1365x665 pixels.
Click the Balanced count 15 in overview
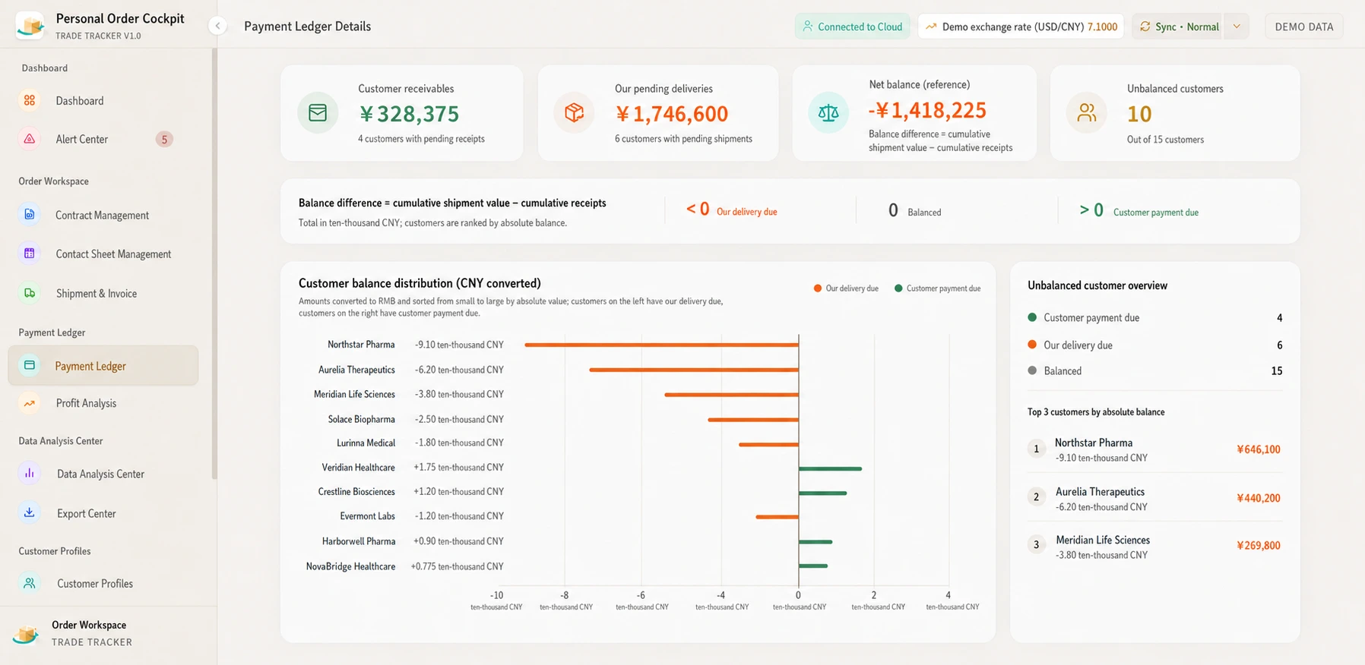(1277, 371)
